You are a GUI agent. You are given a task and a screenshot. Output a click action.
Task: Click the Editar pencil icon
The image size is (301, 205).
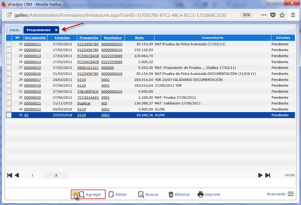point(112,195)
